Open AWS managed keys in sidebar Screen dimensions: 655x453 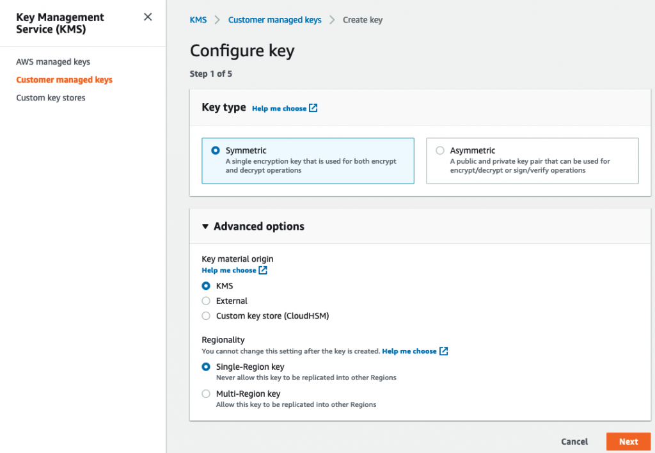pyautogui.click(x=53, y=62)
